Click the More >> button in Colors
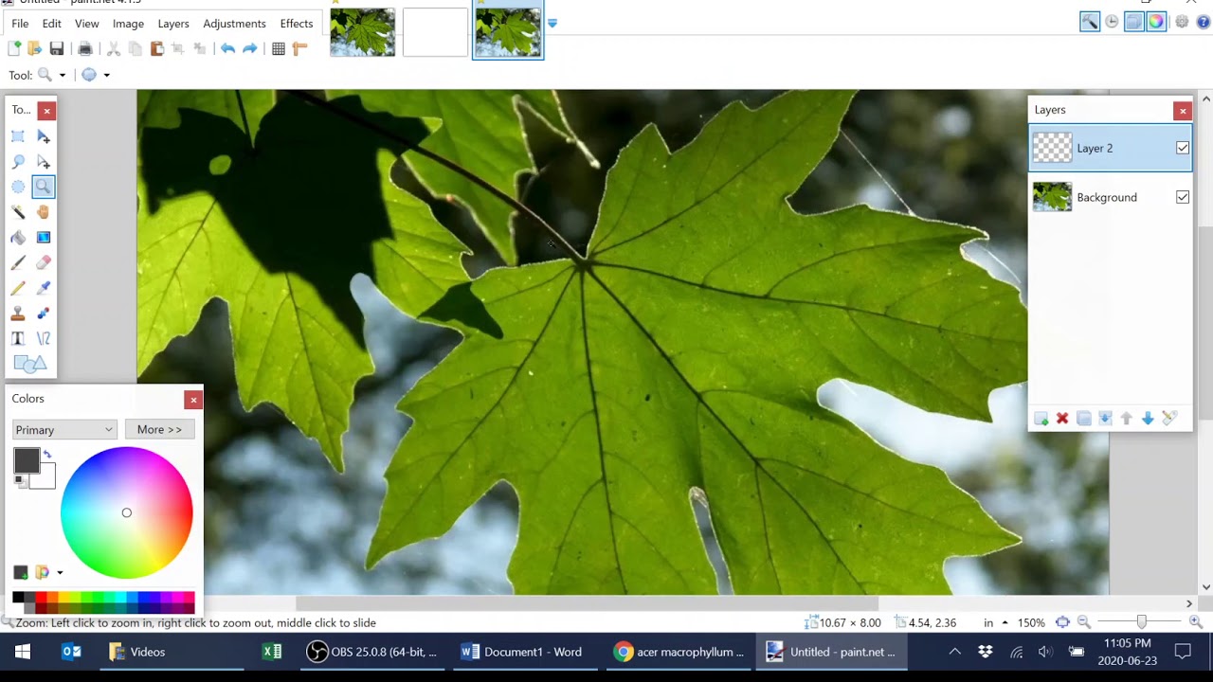Screen dimensions: 1213x682 (159, 430)
